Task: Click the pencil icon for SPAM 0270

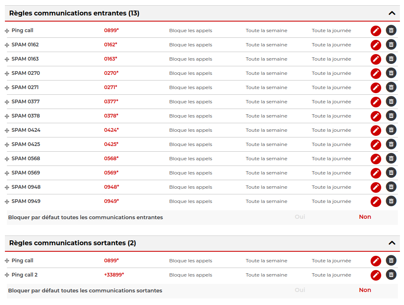Action: click(375, 74)
